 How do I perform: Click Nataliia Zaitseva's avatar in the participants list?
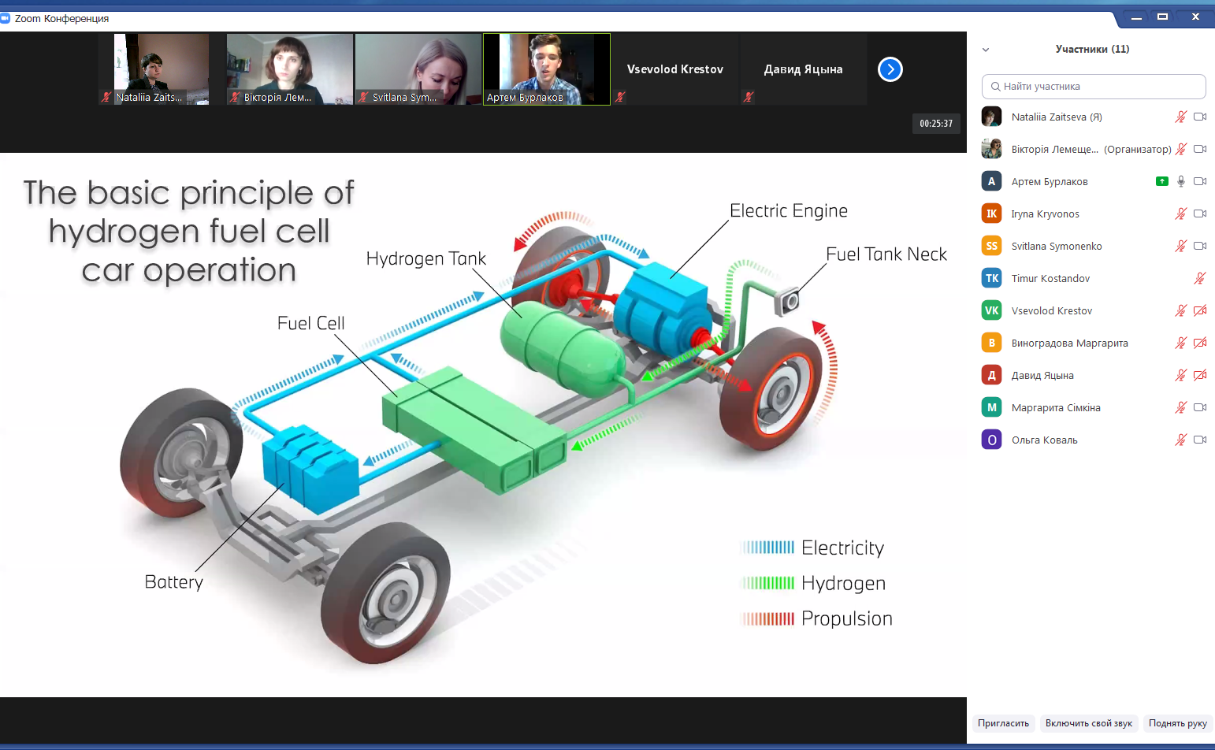click(991, 117)
